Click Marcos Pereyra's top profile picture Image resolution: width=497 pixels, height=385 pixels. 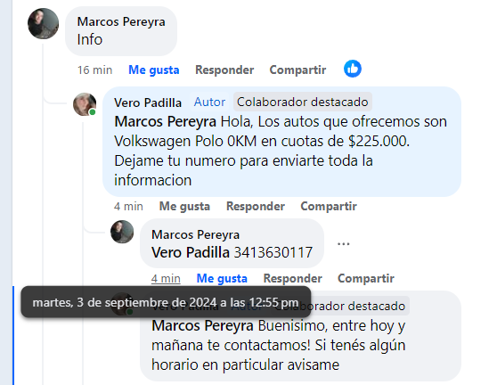click(x=43, y=24)
